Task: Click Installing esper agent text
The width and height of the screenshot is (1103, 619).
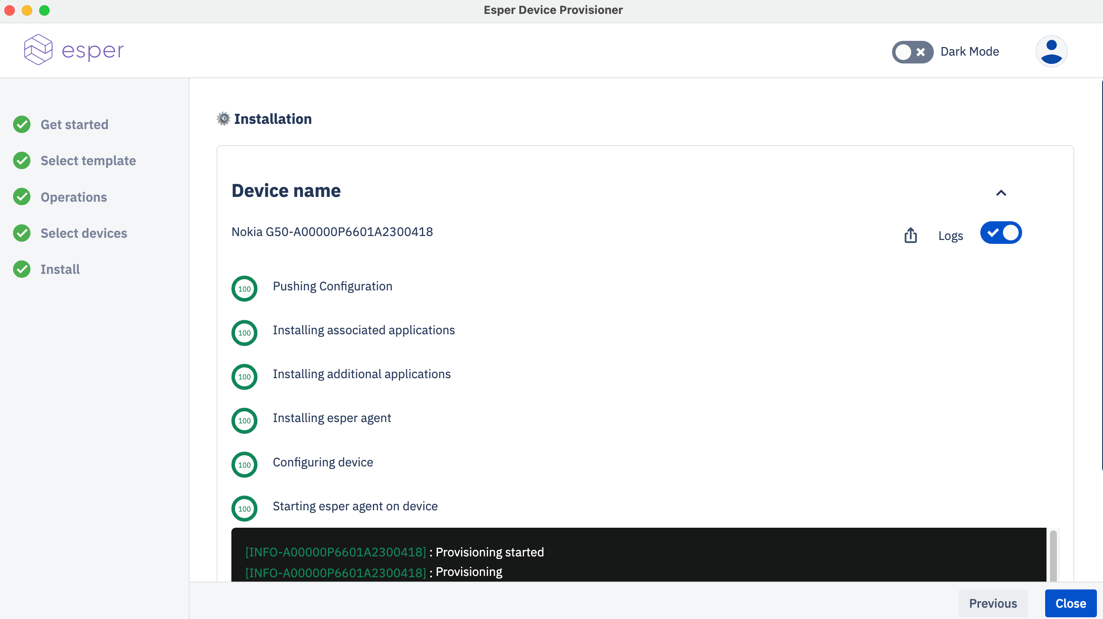Action: 332,418
